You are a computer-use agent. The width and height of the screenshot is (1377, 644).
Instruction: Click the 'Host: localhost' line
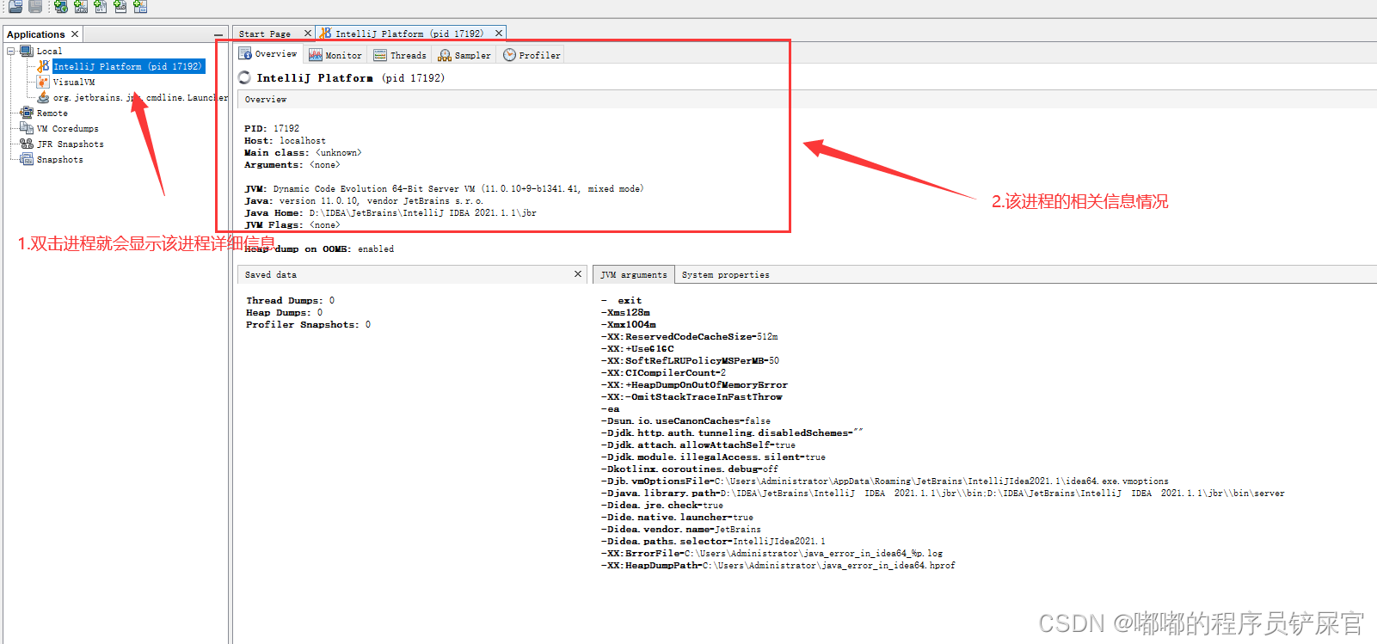[x=285, y=141]
